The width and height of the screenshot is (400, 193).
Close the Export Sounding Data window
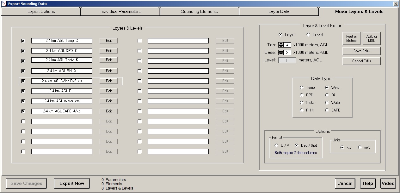396,4
